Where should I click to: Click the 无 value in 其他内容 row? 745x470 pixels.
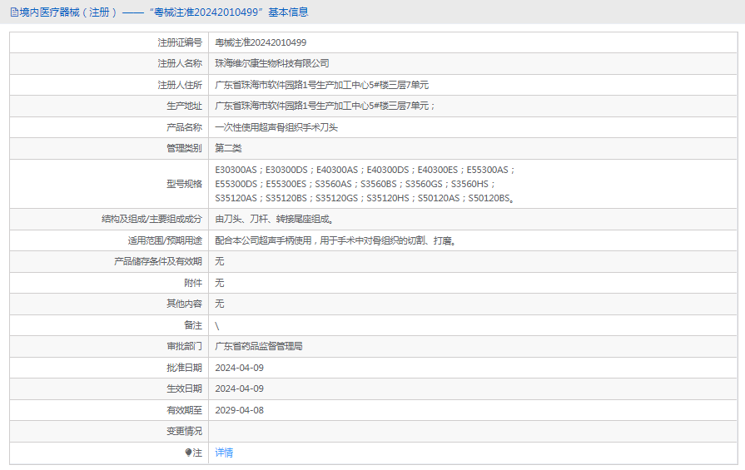(220, 304)
